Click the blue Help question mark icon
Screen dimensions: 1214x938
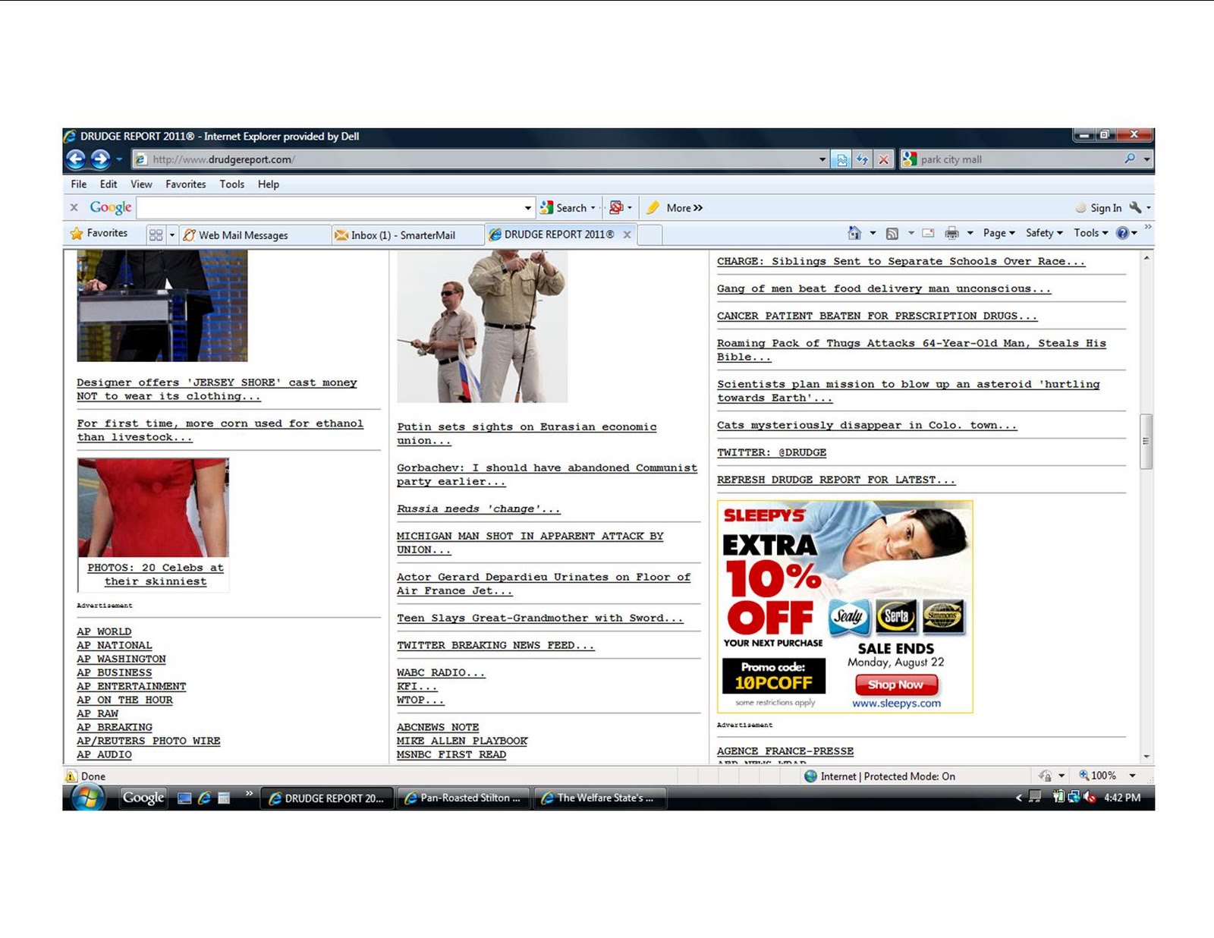coord(1123,233)
